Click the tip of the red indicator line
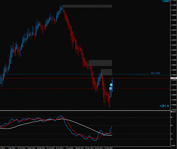177x149 pixels. pyautogui.click(x=112, y=131)
